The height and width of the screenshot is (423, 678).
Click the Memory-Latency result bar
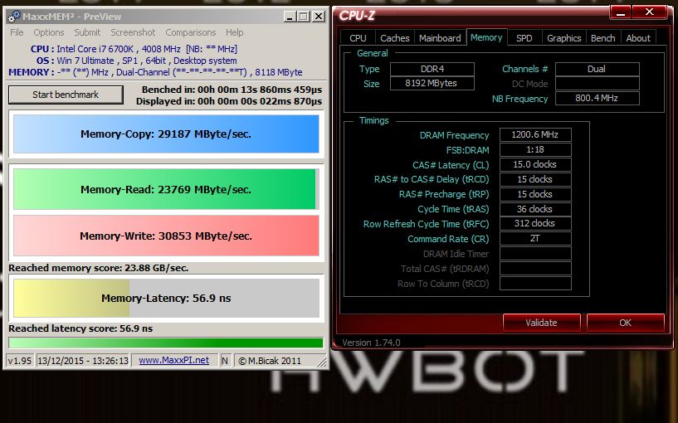point(166,298)
